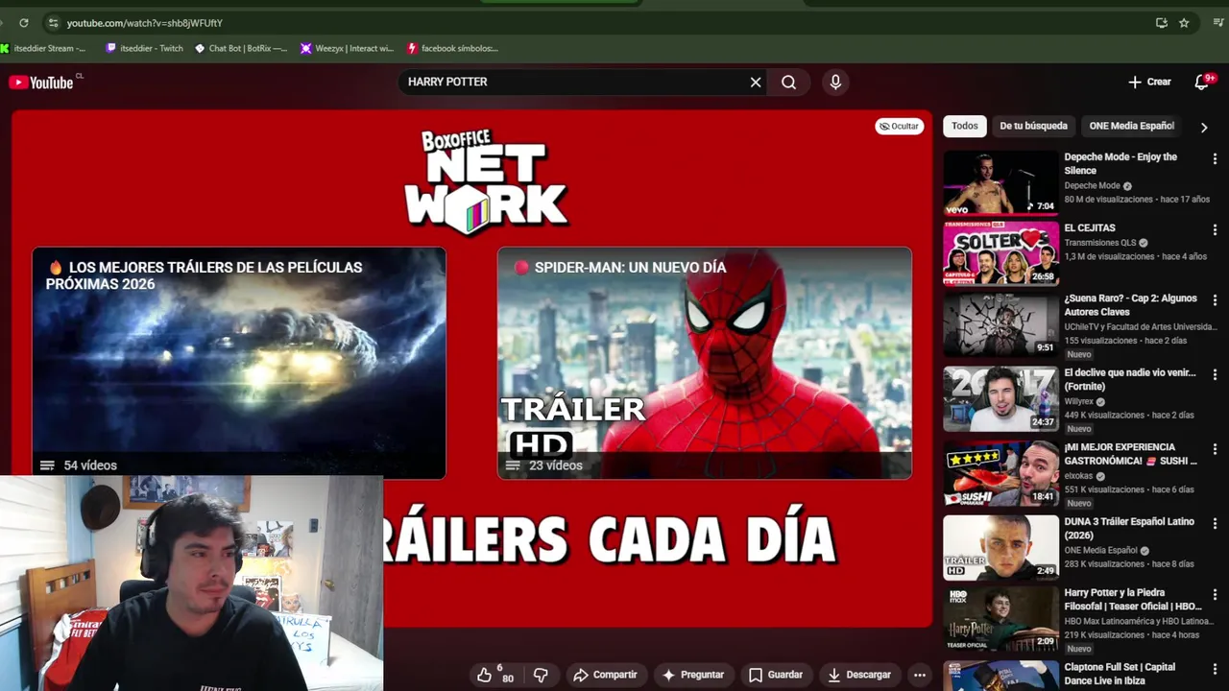
Task: Click the '54 vídeos' playlist count
Action: tap(90, 465)
